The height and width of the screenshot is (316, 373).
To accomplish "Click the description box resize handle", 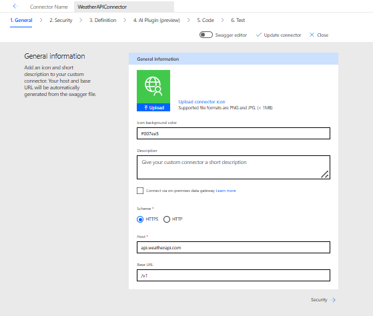I will (325, 175).
